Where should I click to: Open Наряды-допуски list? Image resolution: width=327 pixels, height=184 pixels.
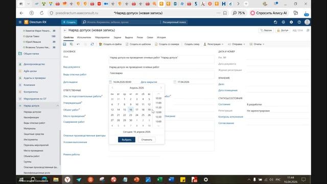32,112
